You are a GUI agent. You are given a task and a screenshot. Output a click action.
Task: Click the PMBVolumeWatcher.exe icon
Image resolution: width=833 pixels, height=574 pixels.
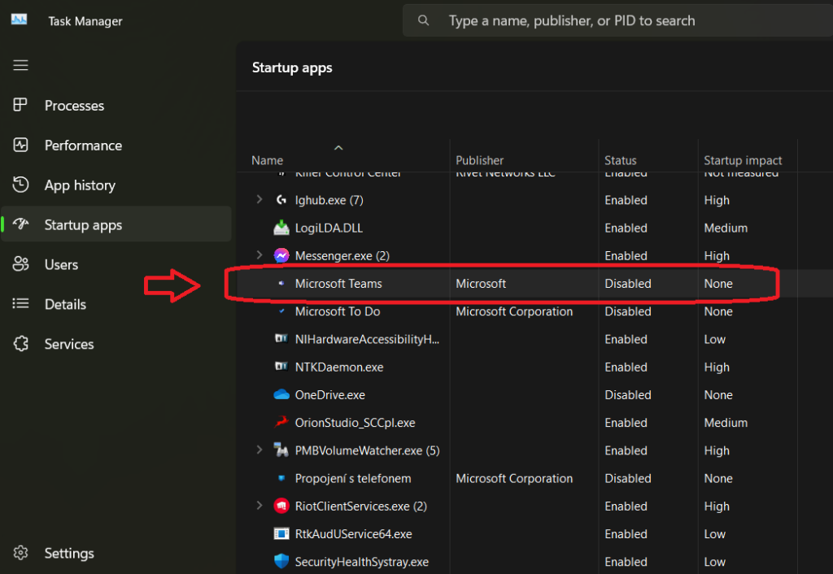tap(281, 450)
